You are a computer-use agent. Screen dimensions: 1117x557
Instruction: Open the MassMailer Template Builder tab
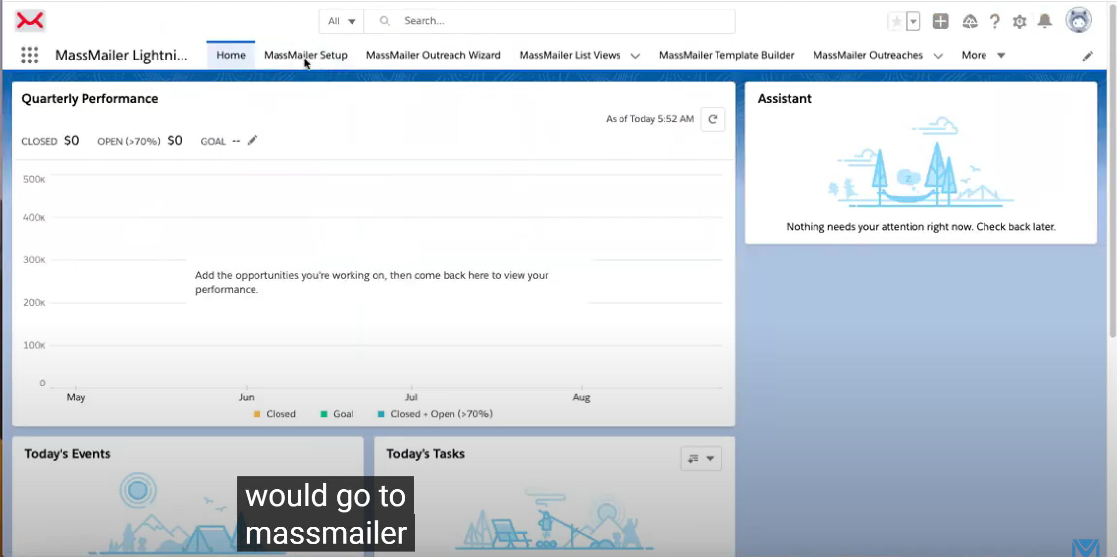click(x=727, y=55)
